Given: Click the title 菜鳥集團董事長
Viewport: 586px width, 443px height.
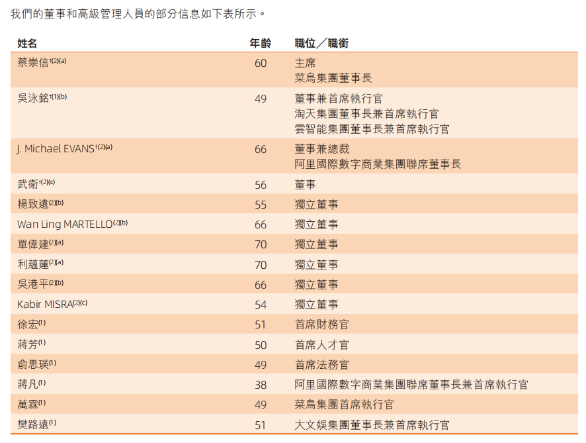Looking at the screenshot, I should pyautogui.click(x=333, y=78).
